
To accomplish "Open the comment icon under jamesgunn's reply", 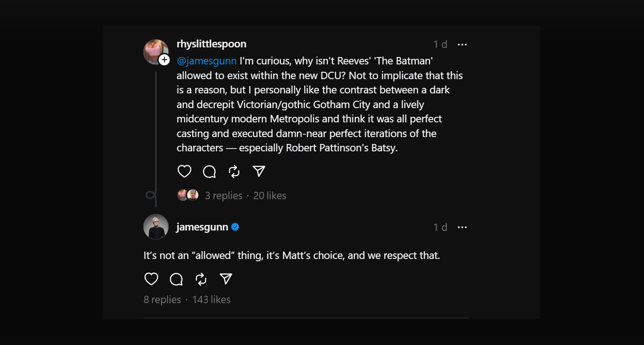I will click(x=176, y=279).
